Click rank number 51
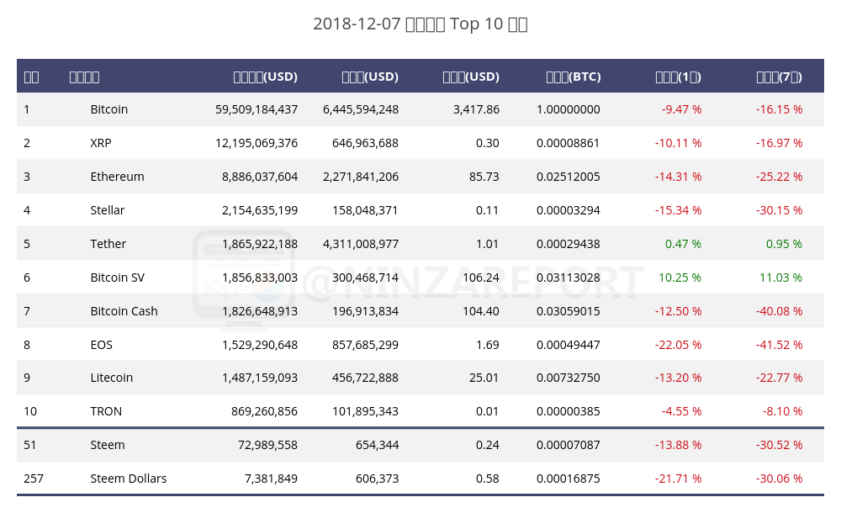 tap(30, 446)
